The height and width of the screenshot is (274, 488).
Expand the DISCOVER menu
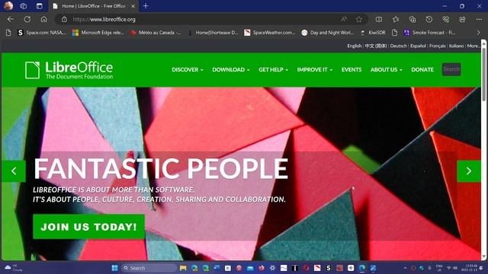tap(188, 69)
